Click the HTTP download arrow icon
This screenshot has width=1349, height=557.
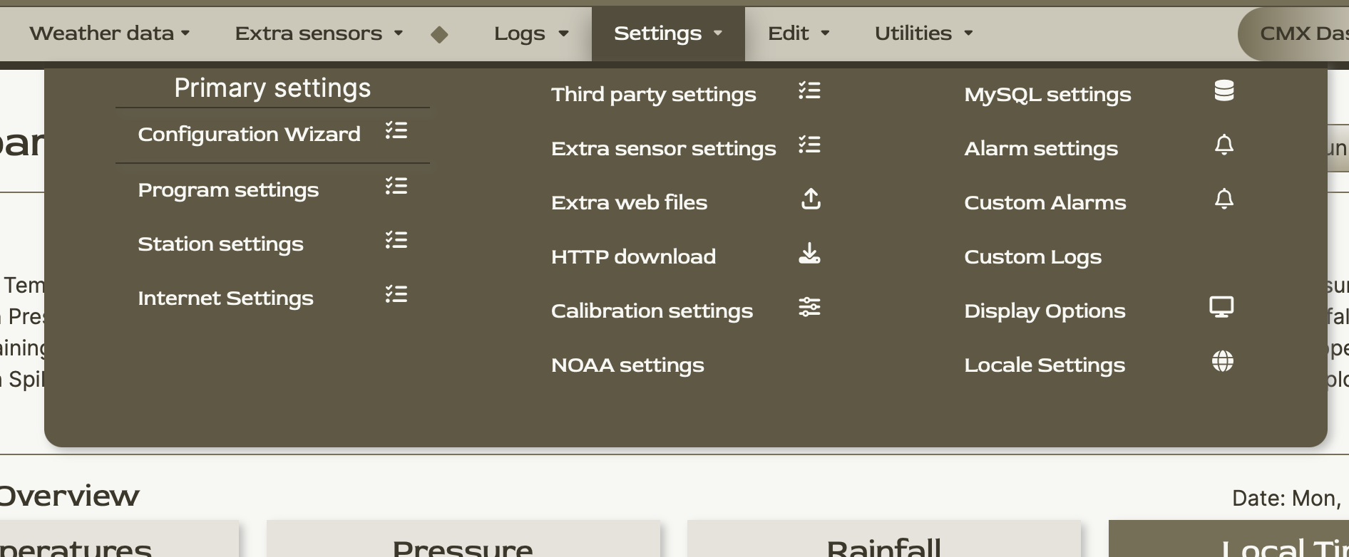tap(809, 254)
